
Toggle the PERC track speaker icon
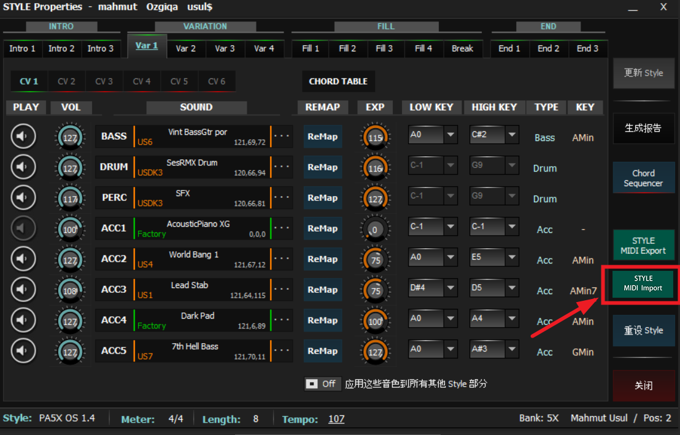23,197
